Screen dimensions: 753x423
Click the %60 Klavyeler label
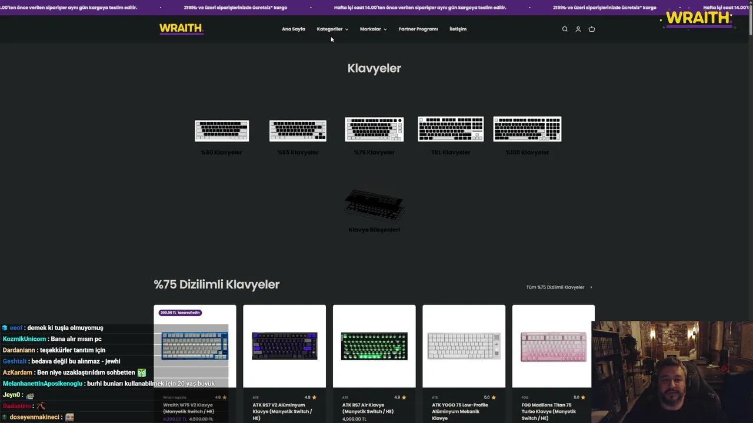[x=222, y=152]
